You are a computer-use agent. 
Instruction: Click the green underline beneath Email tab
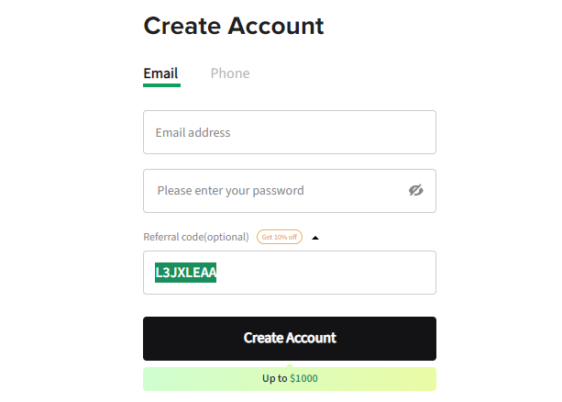(x=161, y=85)
